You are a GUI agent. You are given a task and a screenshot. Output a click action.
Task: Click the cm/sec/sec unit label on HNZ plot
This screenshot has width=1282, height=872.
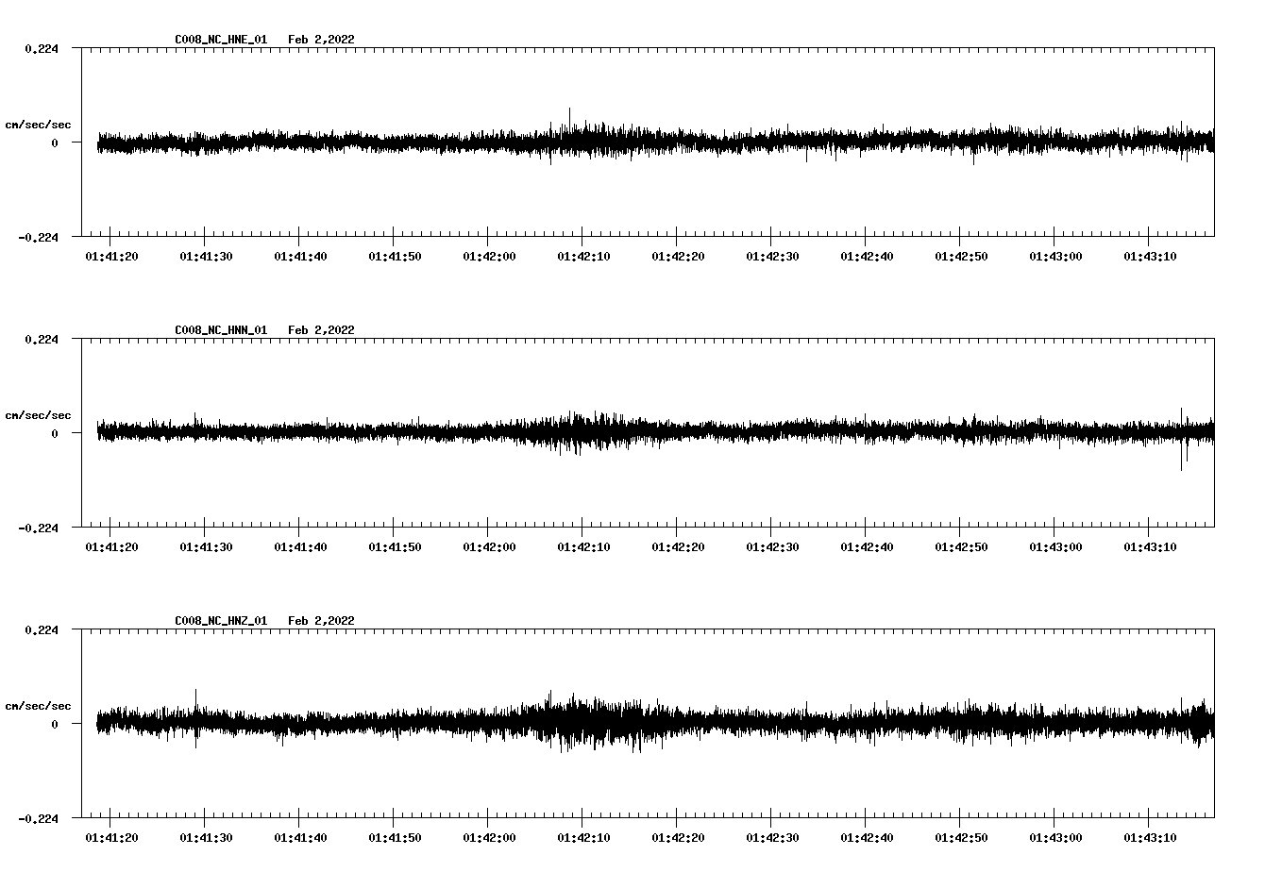[x=38, y=706]
